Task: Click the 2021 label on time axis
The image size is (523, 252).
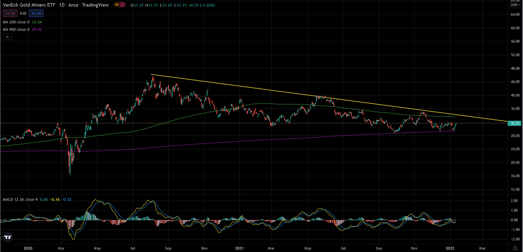Action: tap(239, 248)
